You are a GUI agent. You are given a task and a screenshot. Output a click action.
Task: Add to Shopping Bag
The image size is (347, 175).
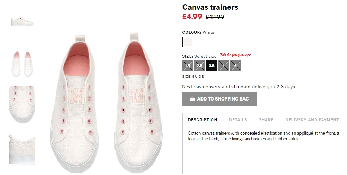(x=219, y=99)
